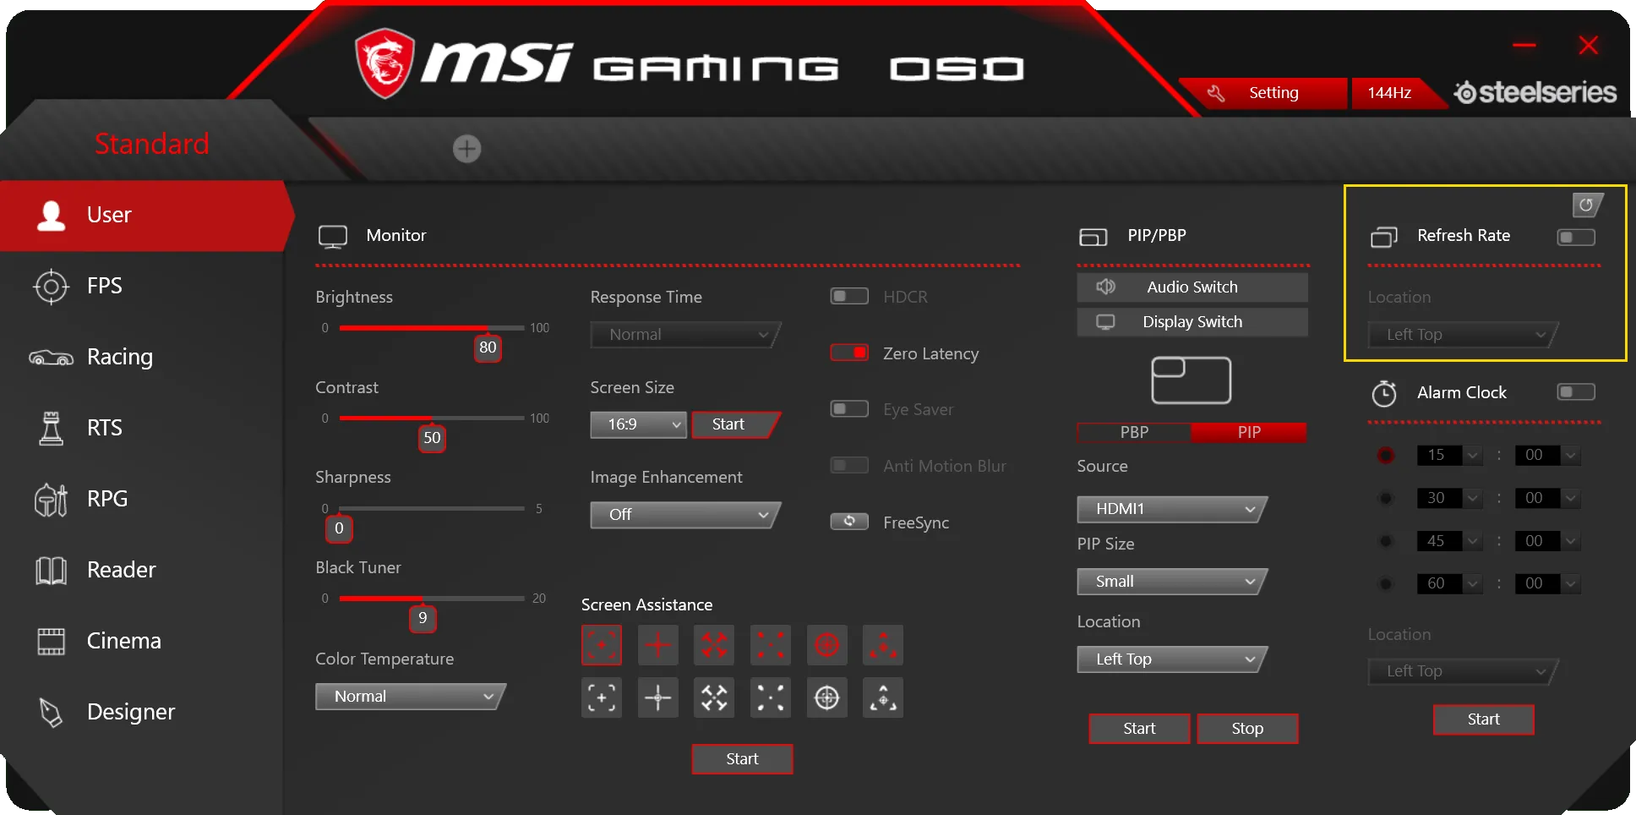Open the 15 minutes alarm dropdown
Viewport: 1636px width, 815px height.
(x=1449, y=455)
